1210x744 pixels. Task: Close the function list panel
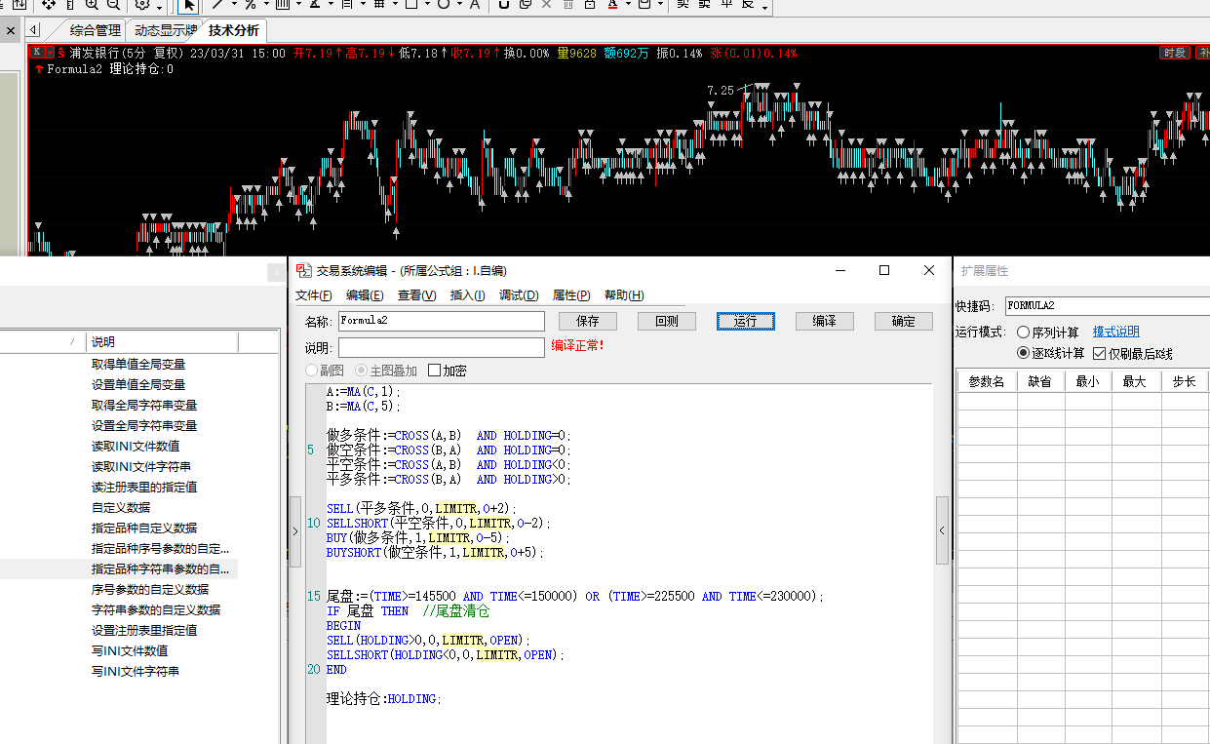(x=277, y=271)
